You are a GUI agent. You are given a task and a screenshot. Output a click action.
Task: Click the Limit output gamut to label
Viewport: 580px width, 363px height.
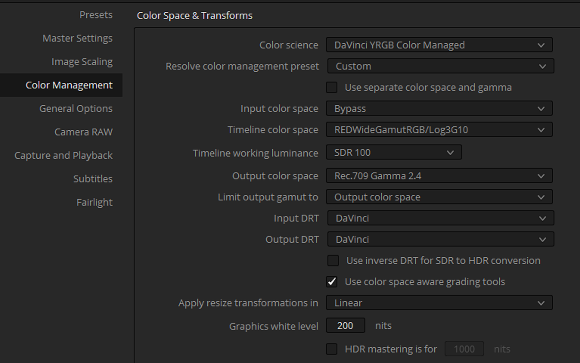pyautogui.click(x=268, y=197)
